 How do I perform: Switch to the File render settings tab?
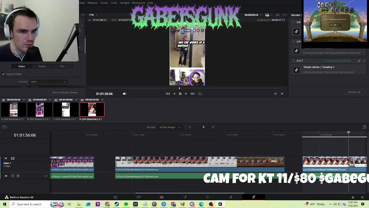62,66
